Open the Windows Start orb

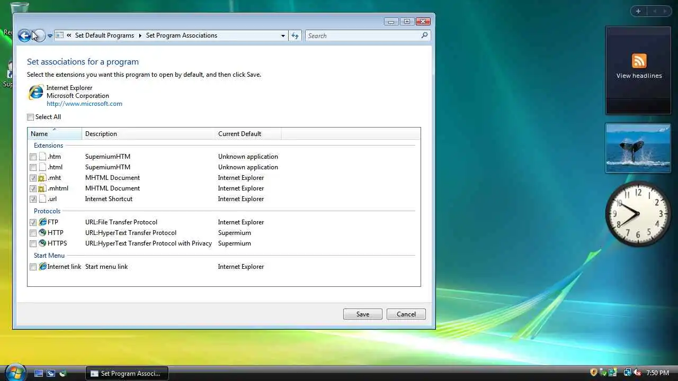[15, 372]
